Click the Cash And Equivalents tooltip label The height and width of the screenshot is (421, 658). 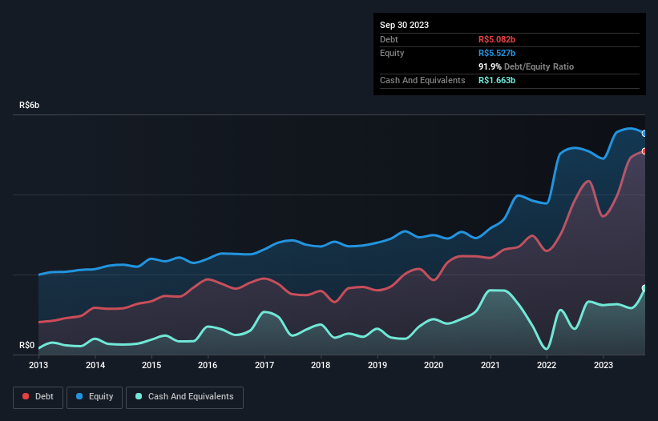pyautogui.click(x=422, y=80)
